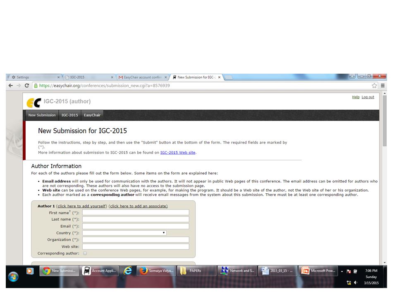Switch to Firefox Somaiya Vidya taskbar window
Image resolution: width=397 pixels, height=298 pixels.
pos(156,271)
